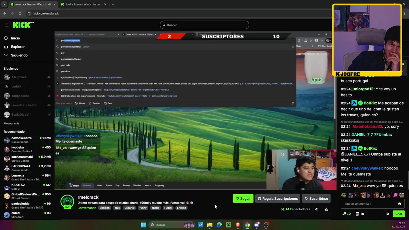Click the kick.com/rmelcrack address bar
409x230 pixels.
coord(46,13)
